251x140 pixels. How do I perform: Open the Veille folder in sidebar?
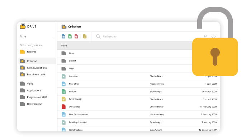click(x=27, y=84)
